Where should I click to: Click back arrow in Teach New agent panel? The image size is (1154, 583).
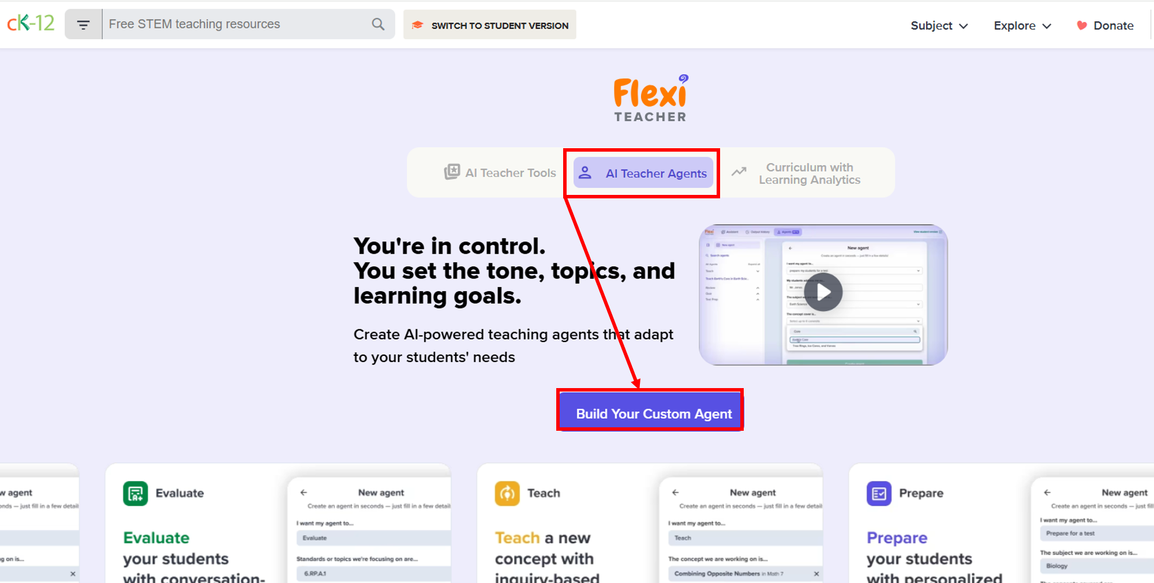pyautogui.click(x=675, y=492)
